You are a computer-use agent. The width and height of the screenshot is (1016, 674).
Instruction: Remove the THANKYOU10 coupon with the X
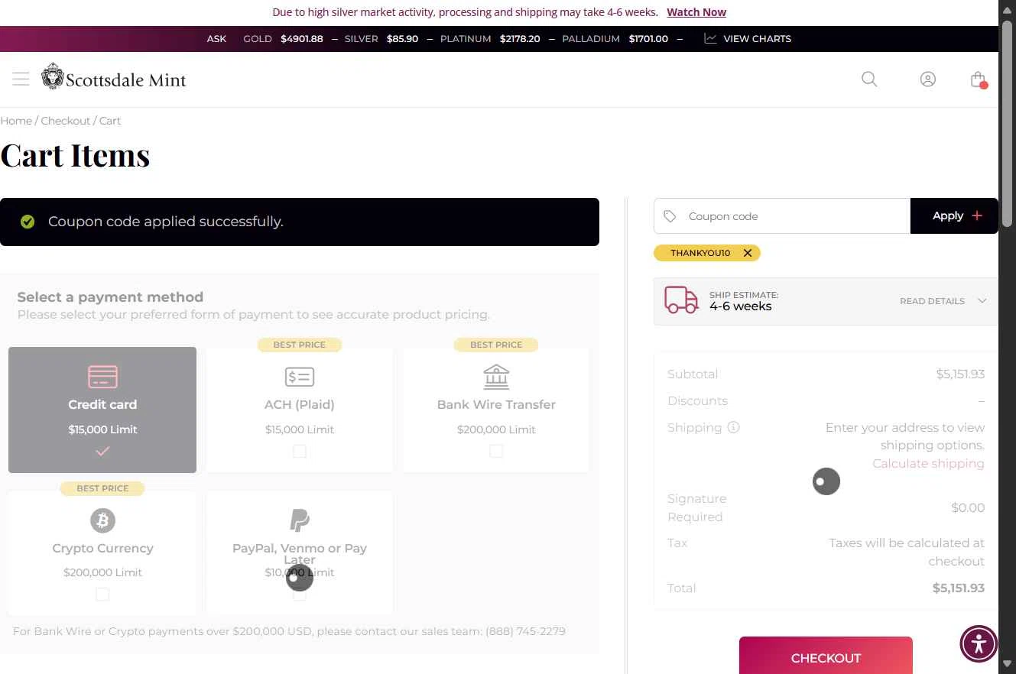coord(748,253)
